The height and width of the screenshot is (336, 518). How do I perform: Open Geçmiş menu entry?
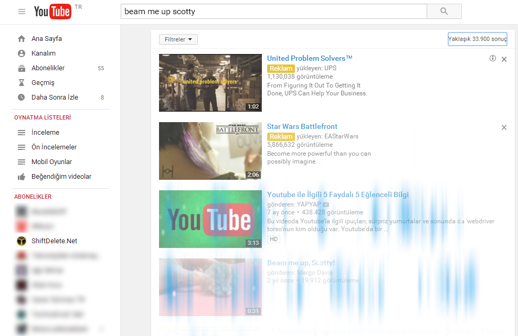point(43,82)
